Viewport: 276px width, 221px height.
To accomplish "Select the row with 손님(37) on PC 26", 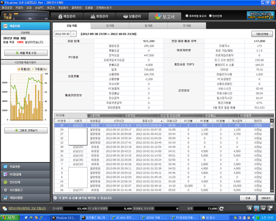I will click(x=162, y=190).
